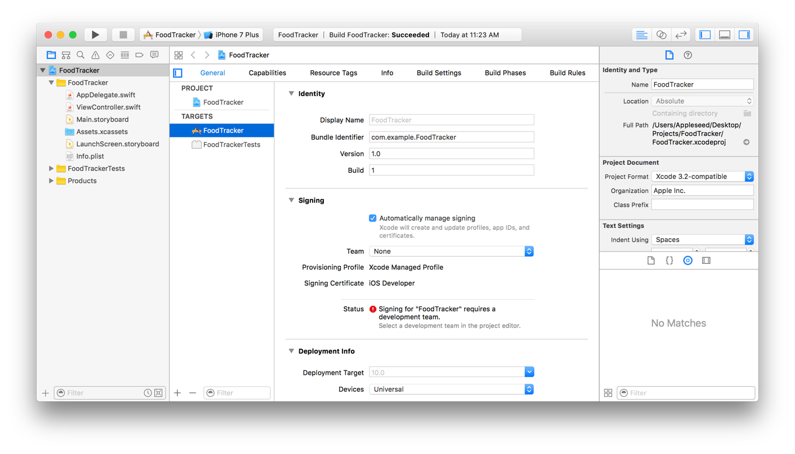
Task: Show the File inspector
Action: (669, 55)
